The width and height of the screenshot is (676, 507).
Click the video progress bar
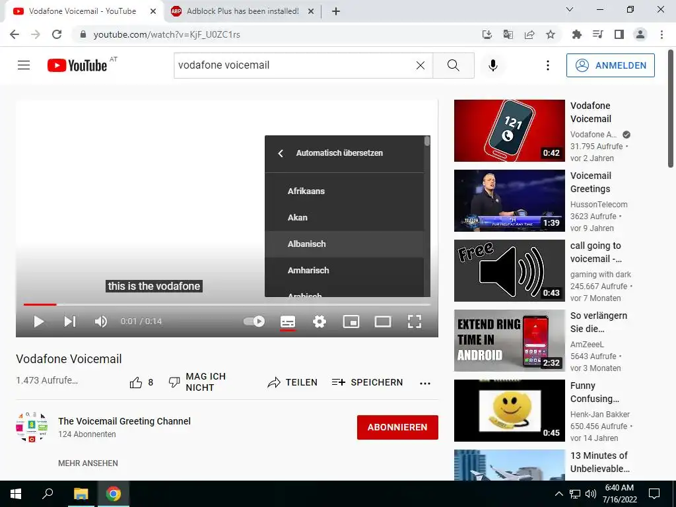point(227,304)
